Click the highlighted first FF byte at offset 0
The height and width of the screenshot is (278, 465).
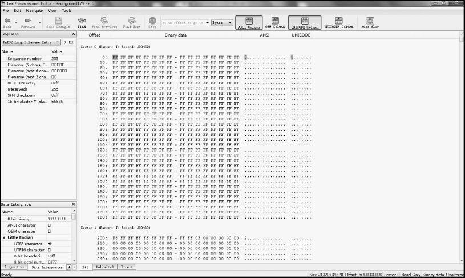click(x=115, y=57)
